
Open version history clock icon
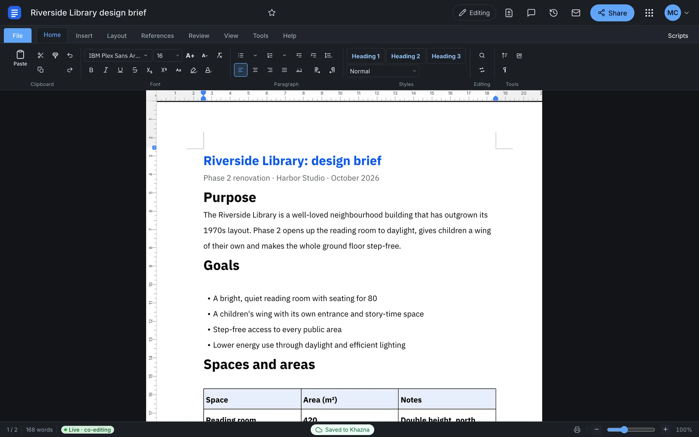553,13
